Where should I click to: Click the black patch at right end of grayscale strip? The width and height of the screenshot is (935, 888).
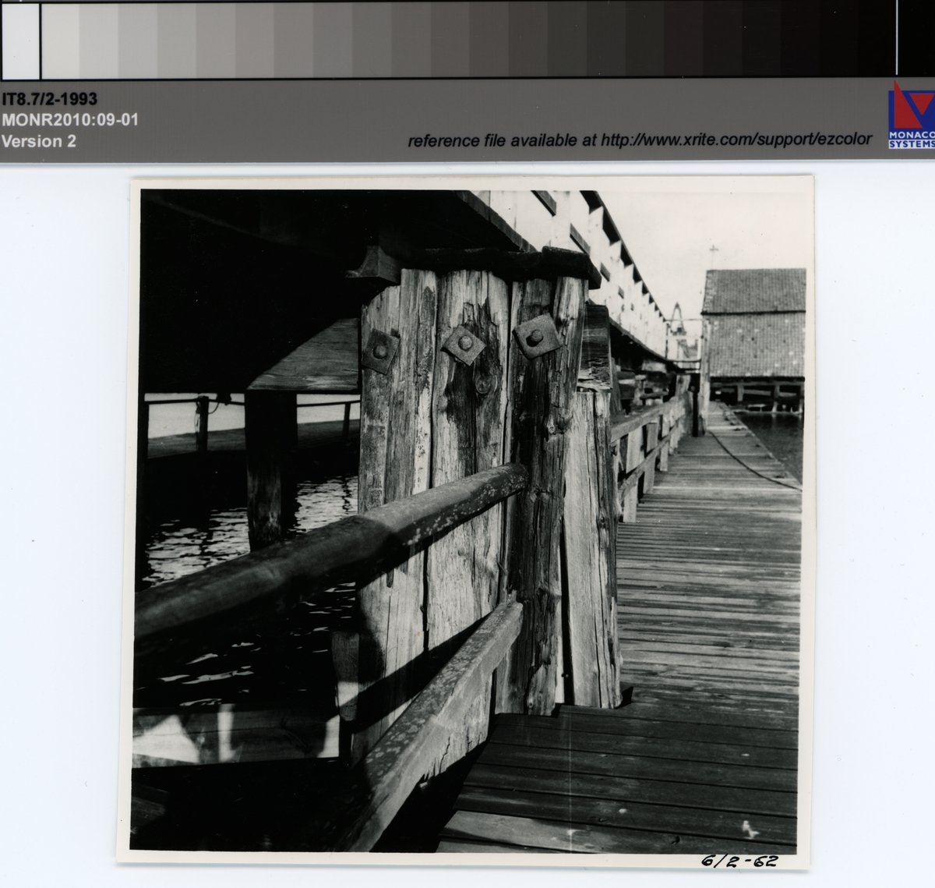pos(917,37)
